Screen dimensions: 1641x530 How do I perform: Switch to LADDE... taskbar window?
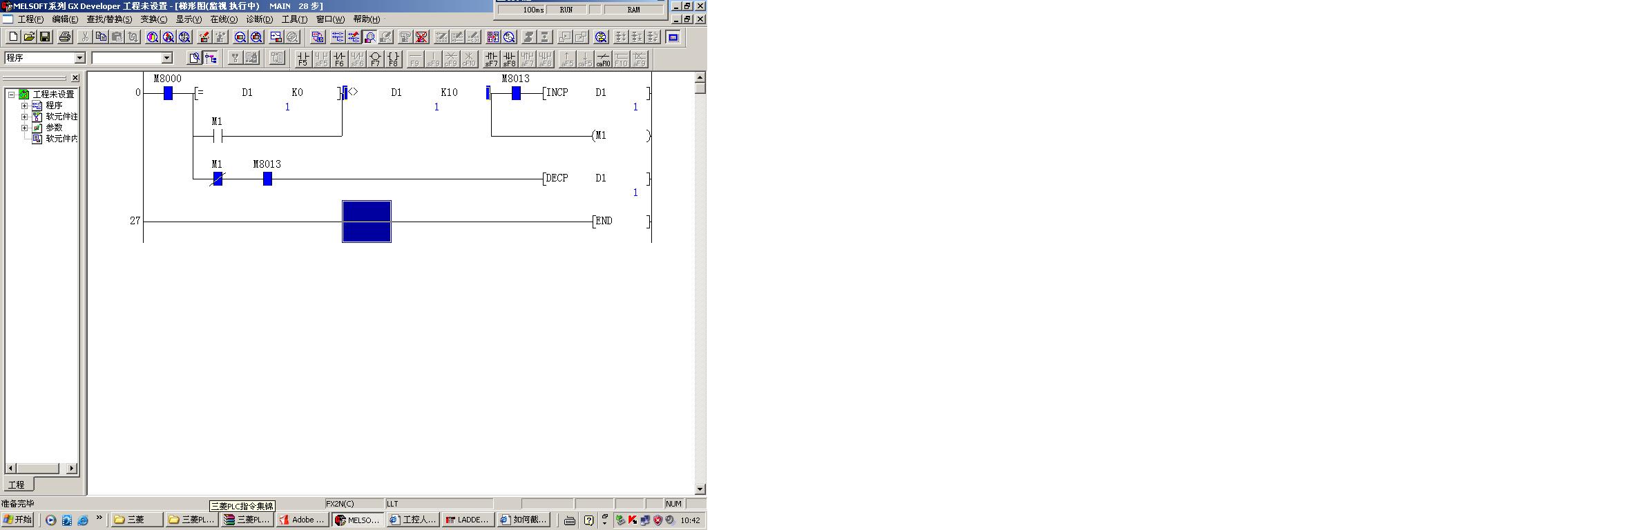[468, 520]
